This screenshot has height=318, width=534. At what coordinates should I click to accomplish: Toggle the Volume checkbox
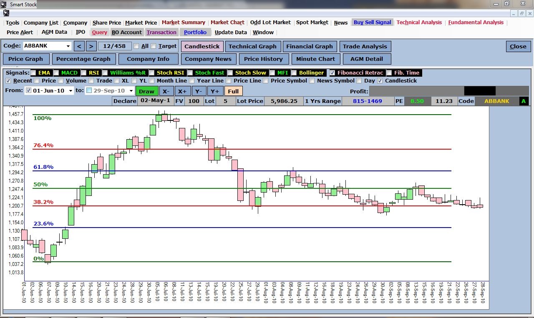[x=61, y=81]
